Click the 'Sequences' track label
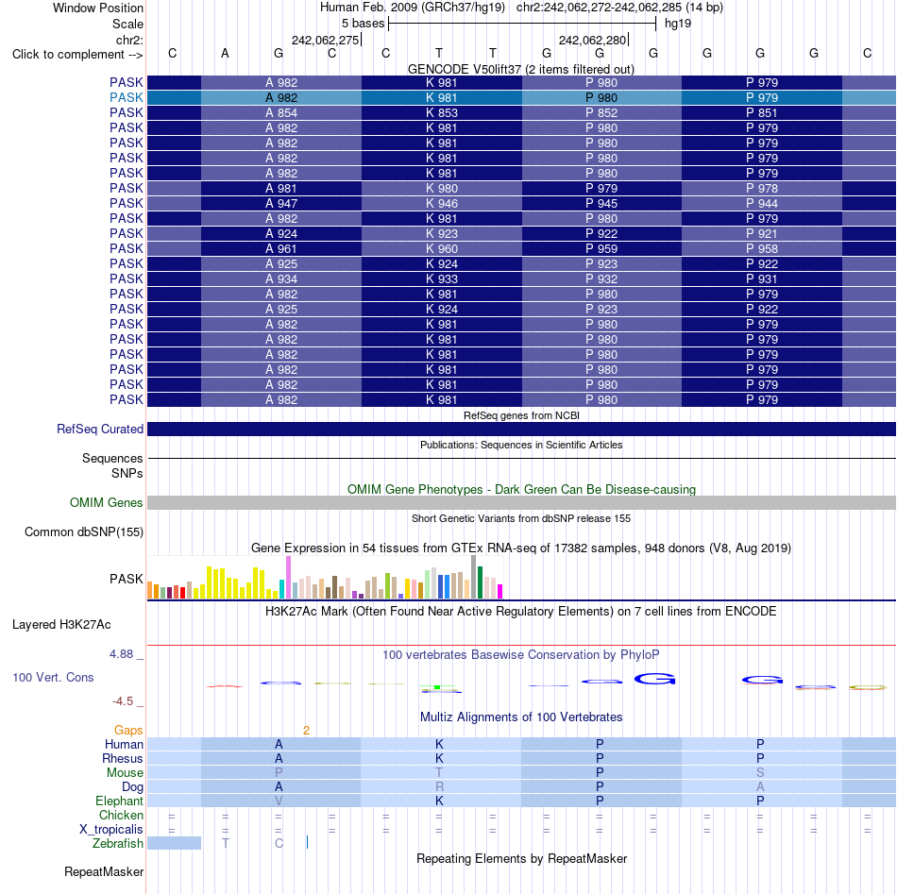The height and width of the screenshot is (894, 897). 112,458
